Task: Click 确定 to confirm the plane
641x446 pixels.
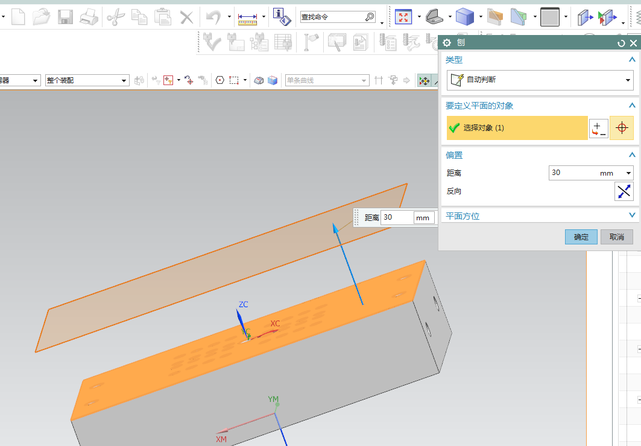Action: 581,237
